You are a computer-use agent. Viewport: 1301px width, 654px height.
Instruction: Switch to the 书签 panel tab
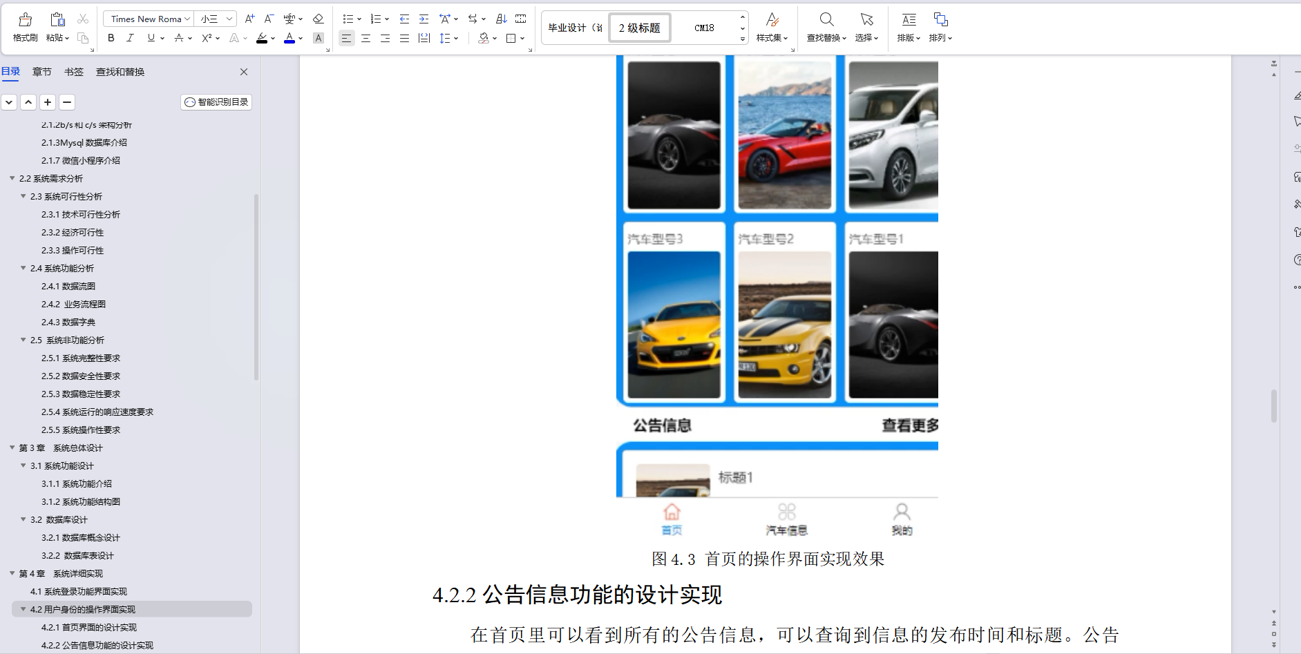point(73,71)
